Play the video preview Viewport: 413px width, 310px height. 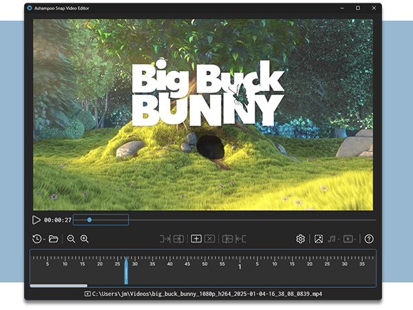pos(36,220)
